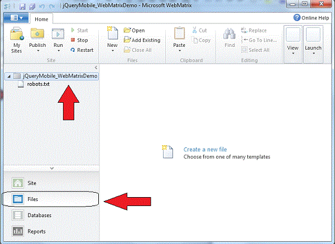Screen dimensions: 335x244
Task: Click Add Existing in Files group
Action: click(142, 40)
